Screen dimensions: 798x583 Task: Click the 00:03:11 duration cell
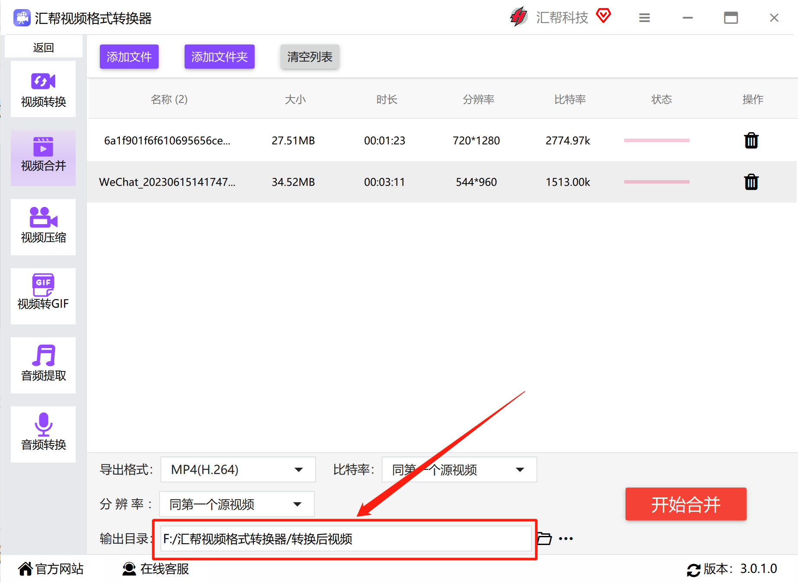click(385, 182)
